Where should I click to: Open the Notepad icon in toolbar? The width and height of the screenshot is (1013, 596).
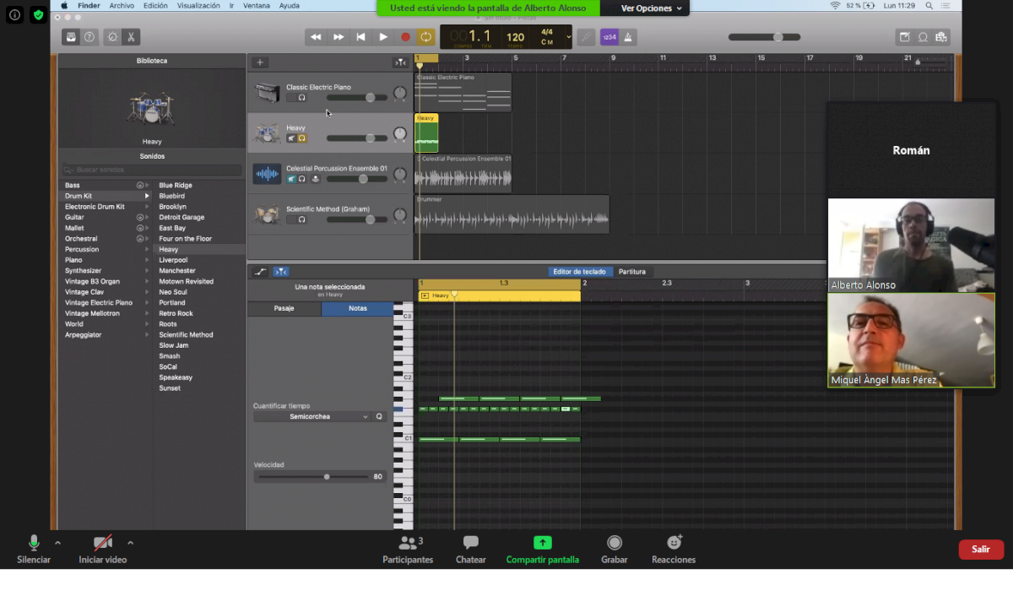(x=904, y=37)
